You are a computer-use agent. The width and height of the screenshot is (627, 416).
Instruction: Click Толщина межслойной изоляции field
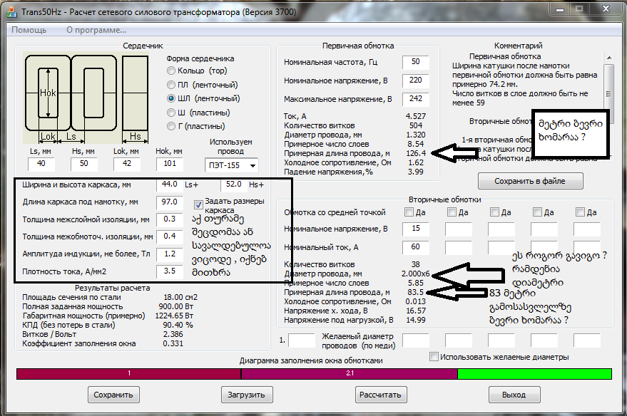[x=170, y=219]
